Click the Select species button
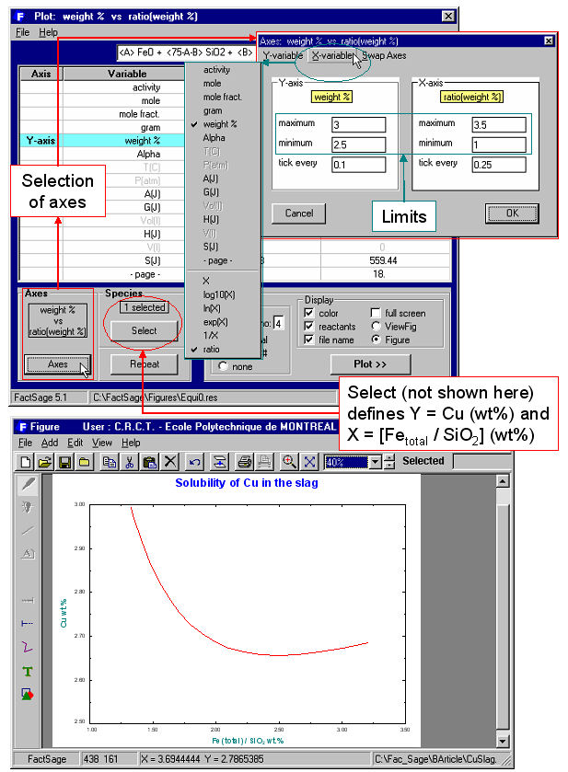 pos(144,330)
